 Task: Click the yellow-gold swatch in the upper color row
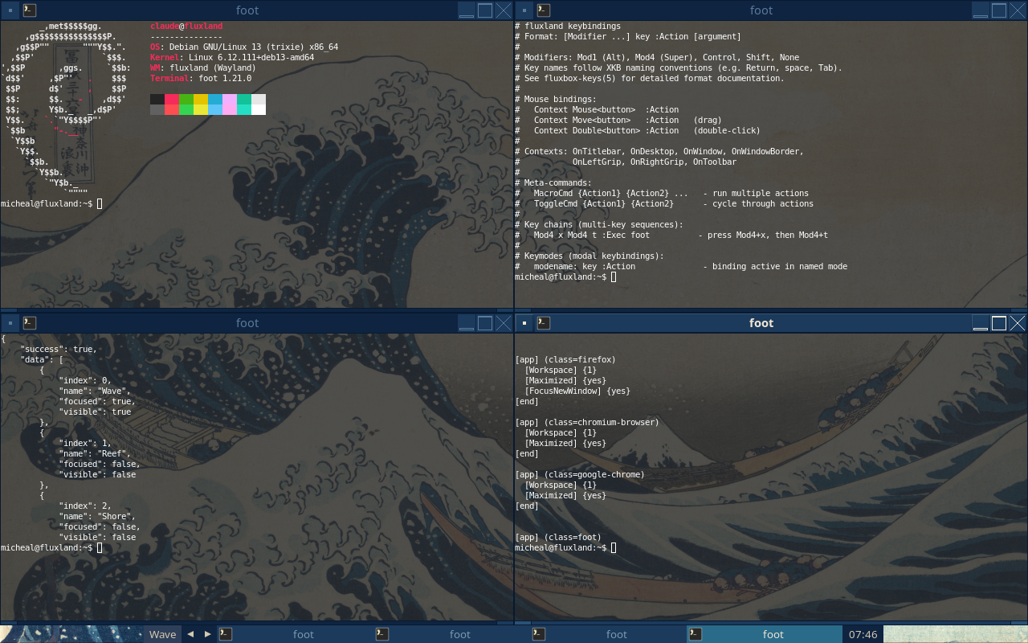click(x=201, y=99)
